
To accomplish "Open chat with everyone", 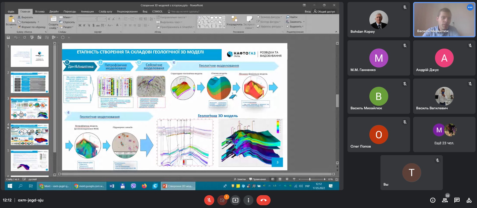I will coord(457,200).
